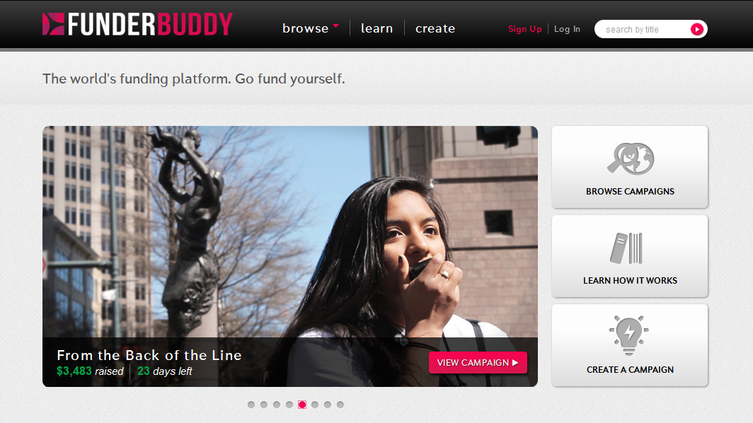Click the Sign Up link
This screenshot has width=753, height=423.
525,29
